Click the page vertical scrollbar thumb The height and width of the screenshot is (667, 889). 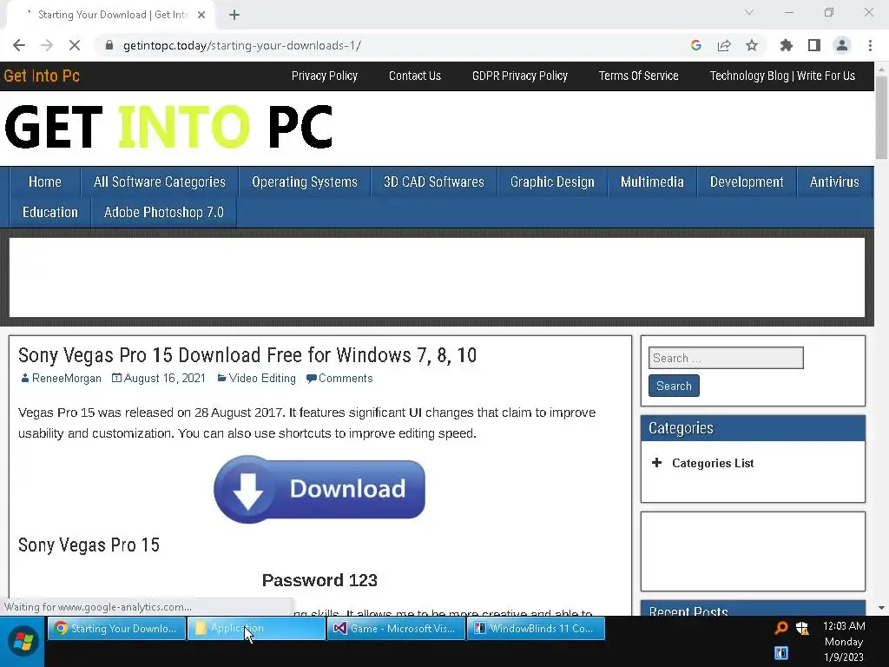pos(881,117)
